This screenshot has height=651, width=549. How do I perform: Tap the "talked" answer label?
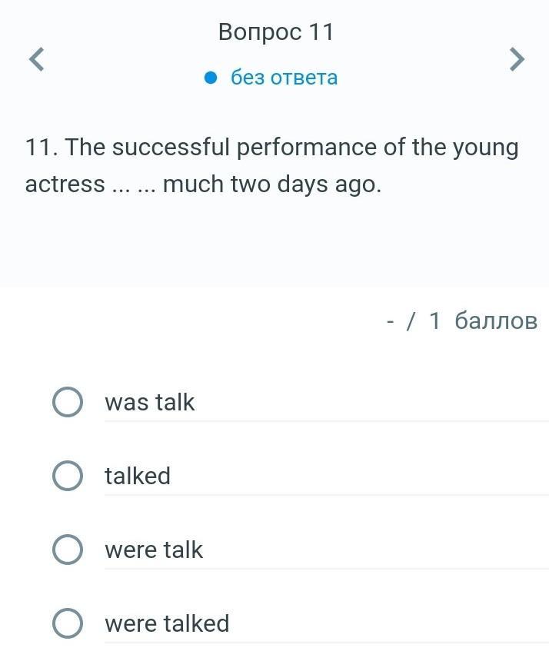[138, 476]
